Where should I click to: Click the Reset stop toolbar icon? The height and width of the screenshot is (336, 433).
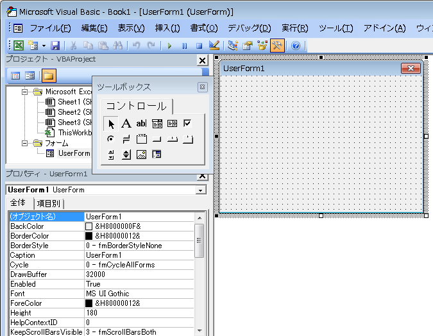199,46
